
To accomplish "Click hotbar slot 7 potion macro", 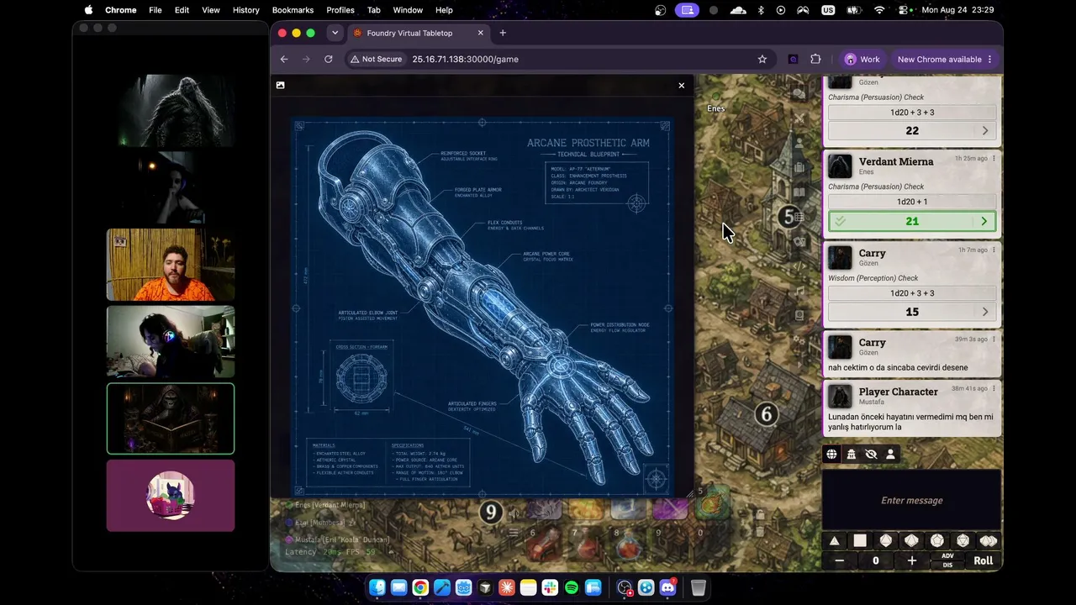I will 586,542.
